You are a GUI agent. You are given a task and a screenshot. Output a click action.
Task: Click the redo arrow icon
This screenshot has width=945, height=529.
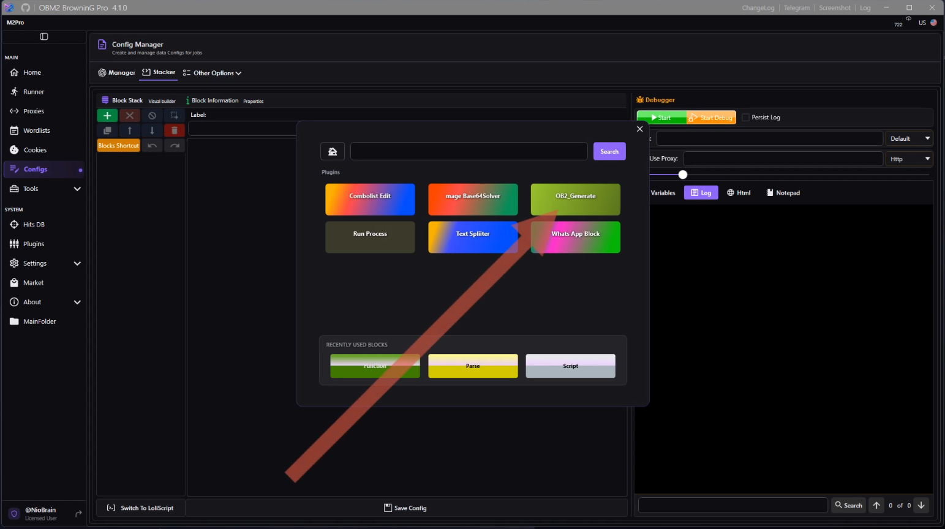tap(175, 146)
